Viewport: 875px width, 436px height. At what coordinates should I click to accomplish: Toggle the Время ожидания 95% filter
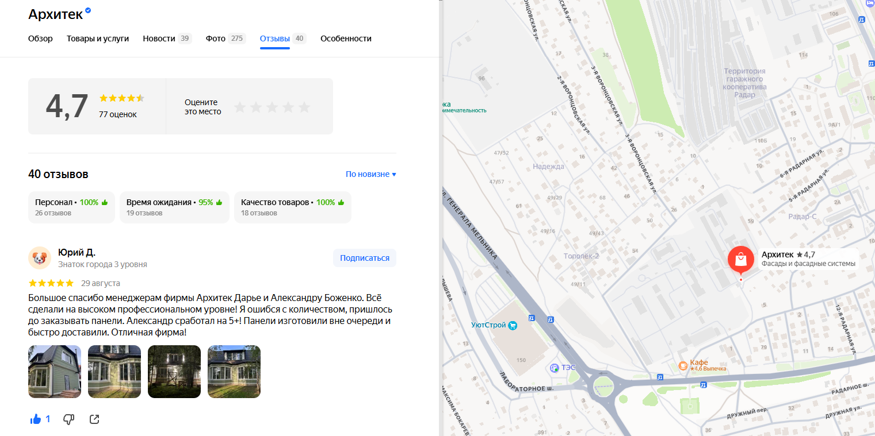(174, 207)
